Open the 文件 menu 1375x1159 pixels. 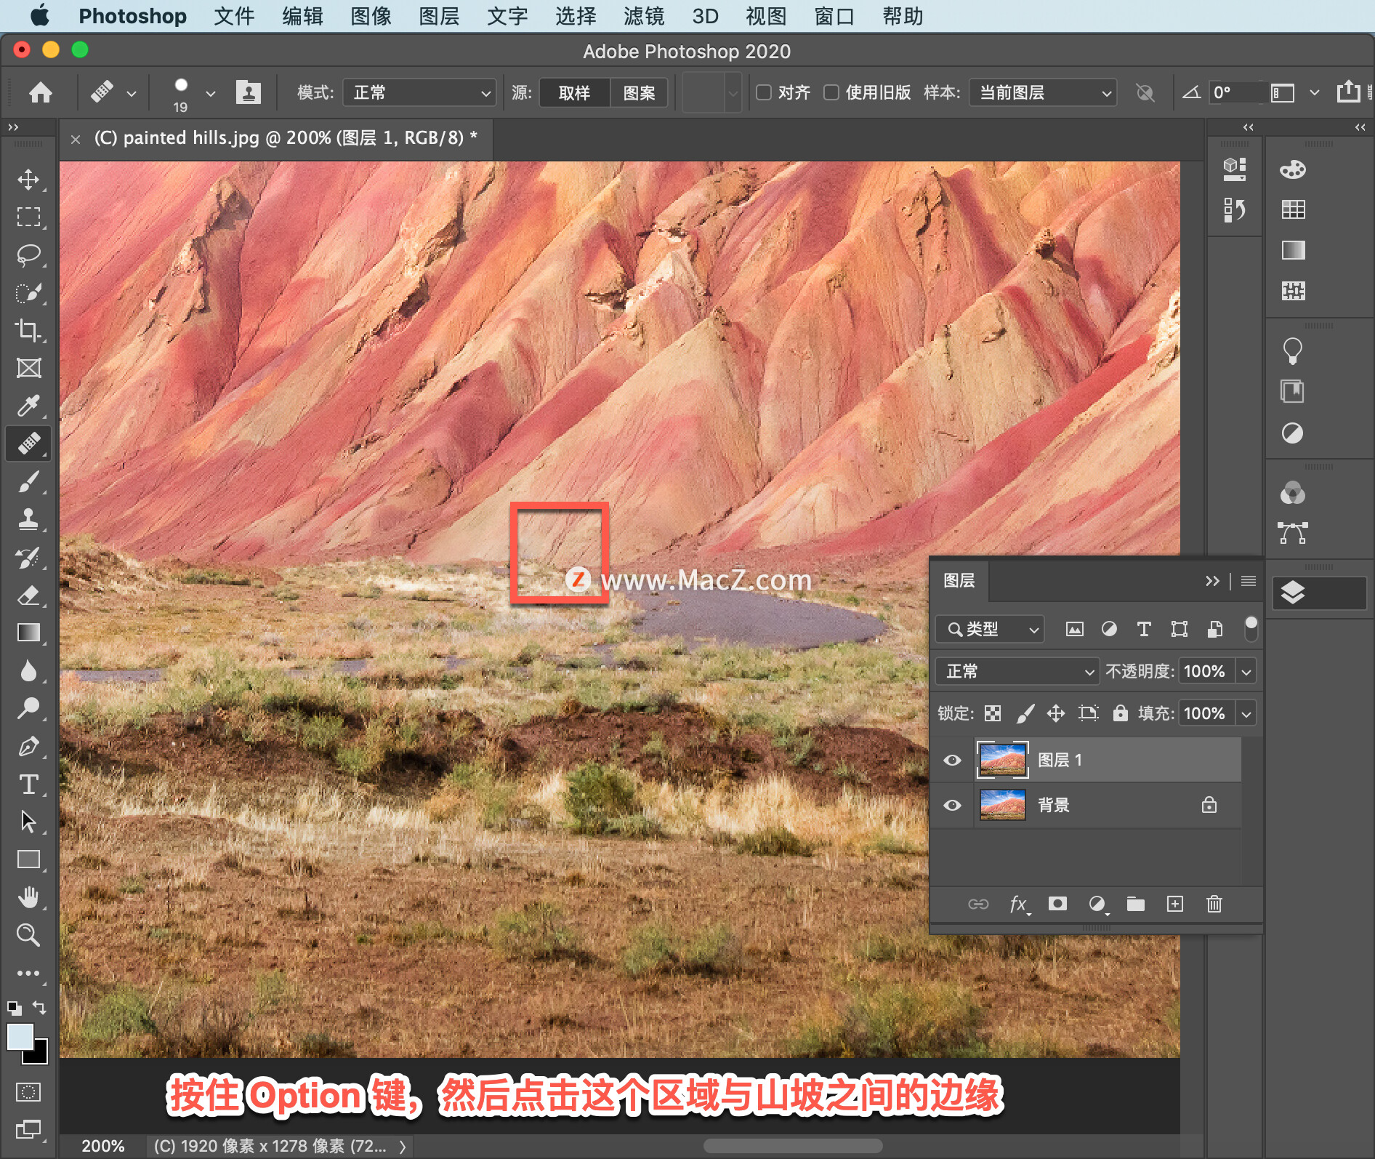(234, 16)
